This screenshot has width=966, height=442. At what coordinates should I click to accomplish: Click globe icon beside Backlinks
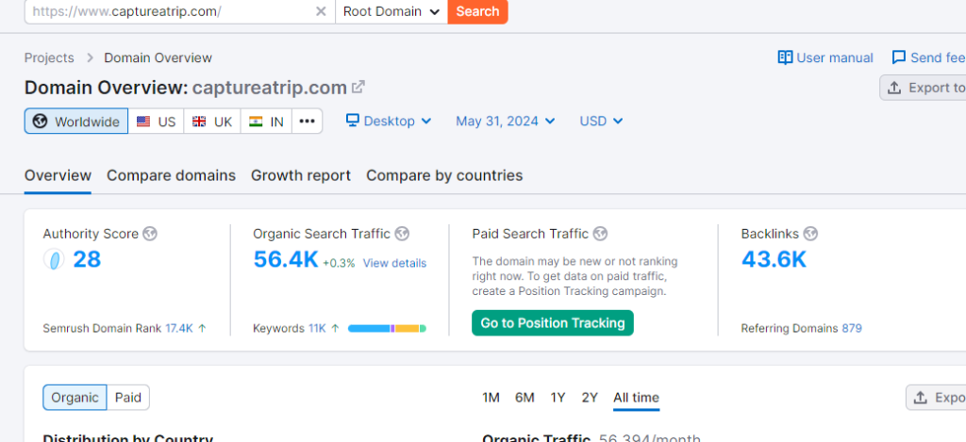(810, 234)
